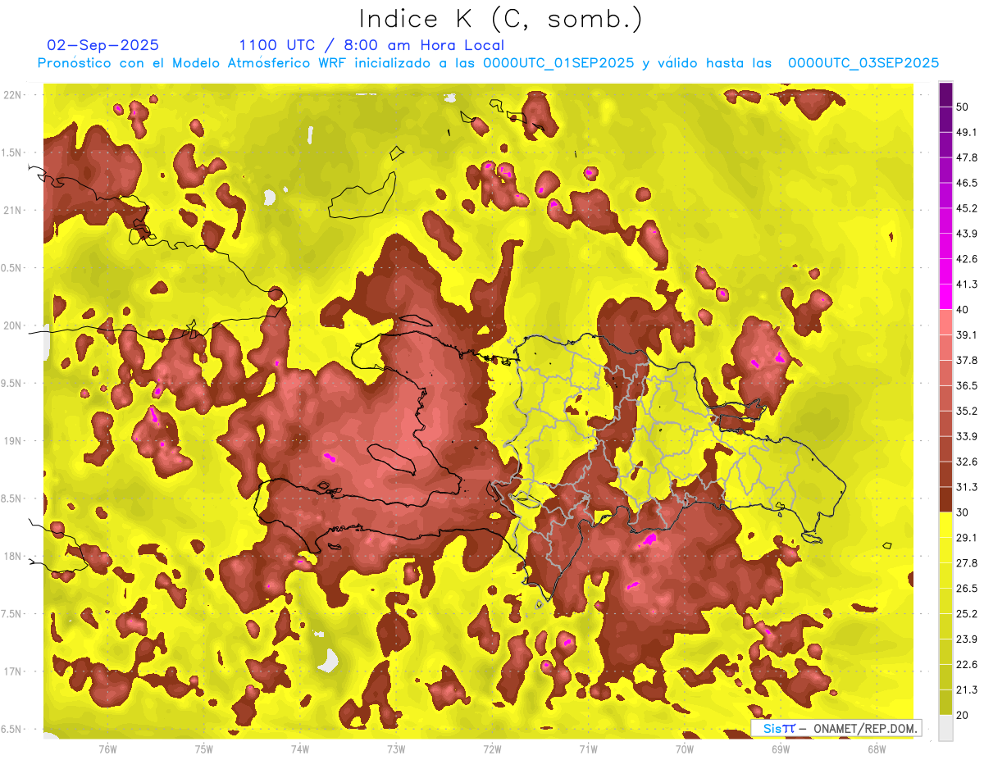Click the colorbar value "22.6"
This screenshot has width=984, height=760.
coord(966,664)
